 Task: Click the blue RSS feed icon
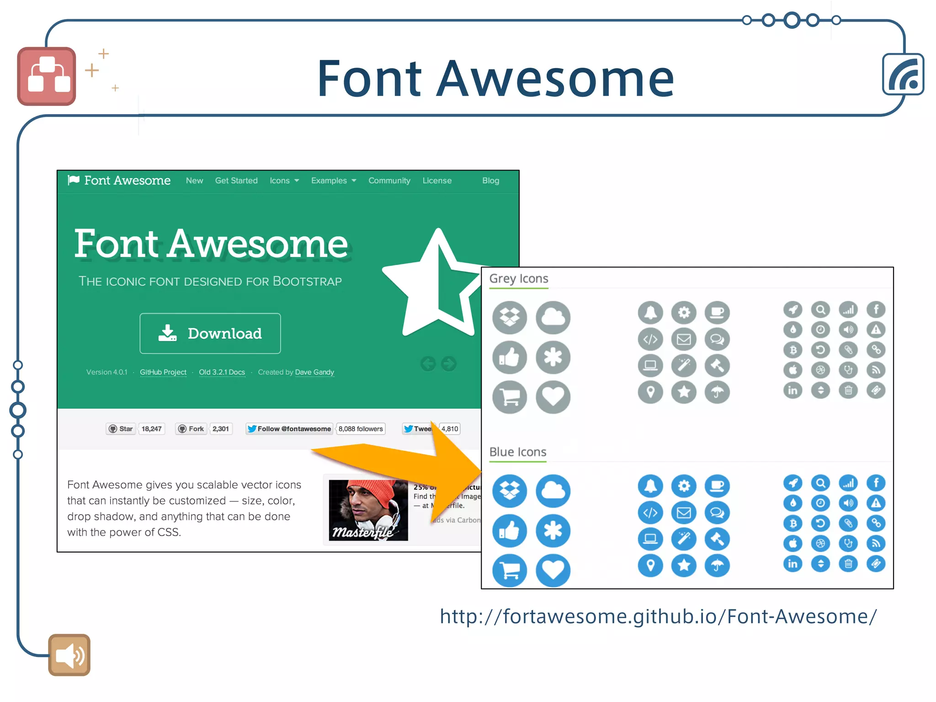point(876,543)
